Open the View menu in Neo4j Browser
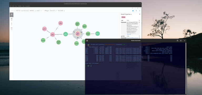Viewport: 202px width, 95px height. (16, 6)
